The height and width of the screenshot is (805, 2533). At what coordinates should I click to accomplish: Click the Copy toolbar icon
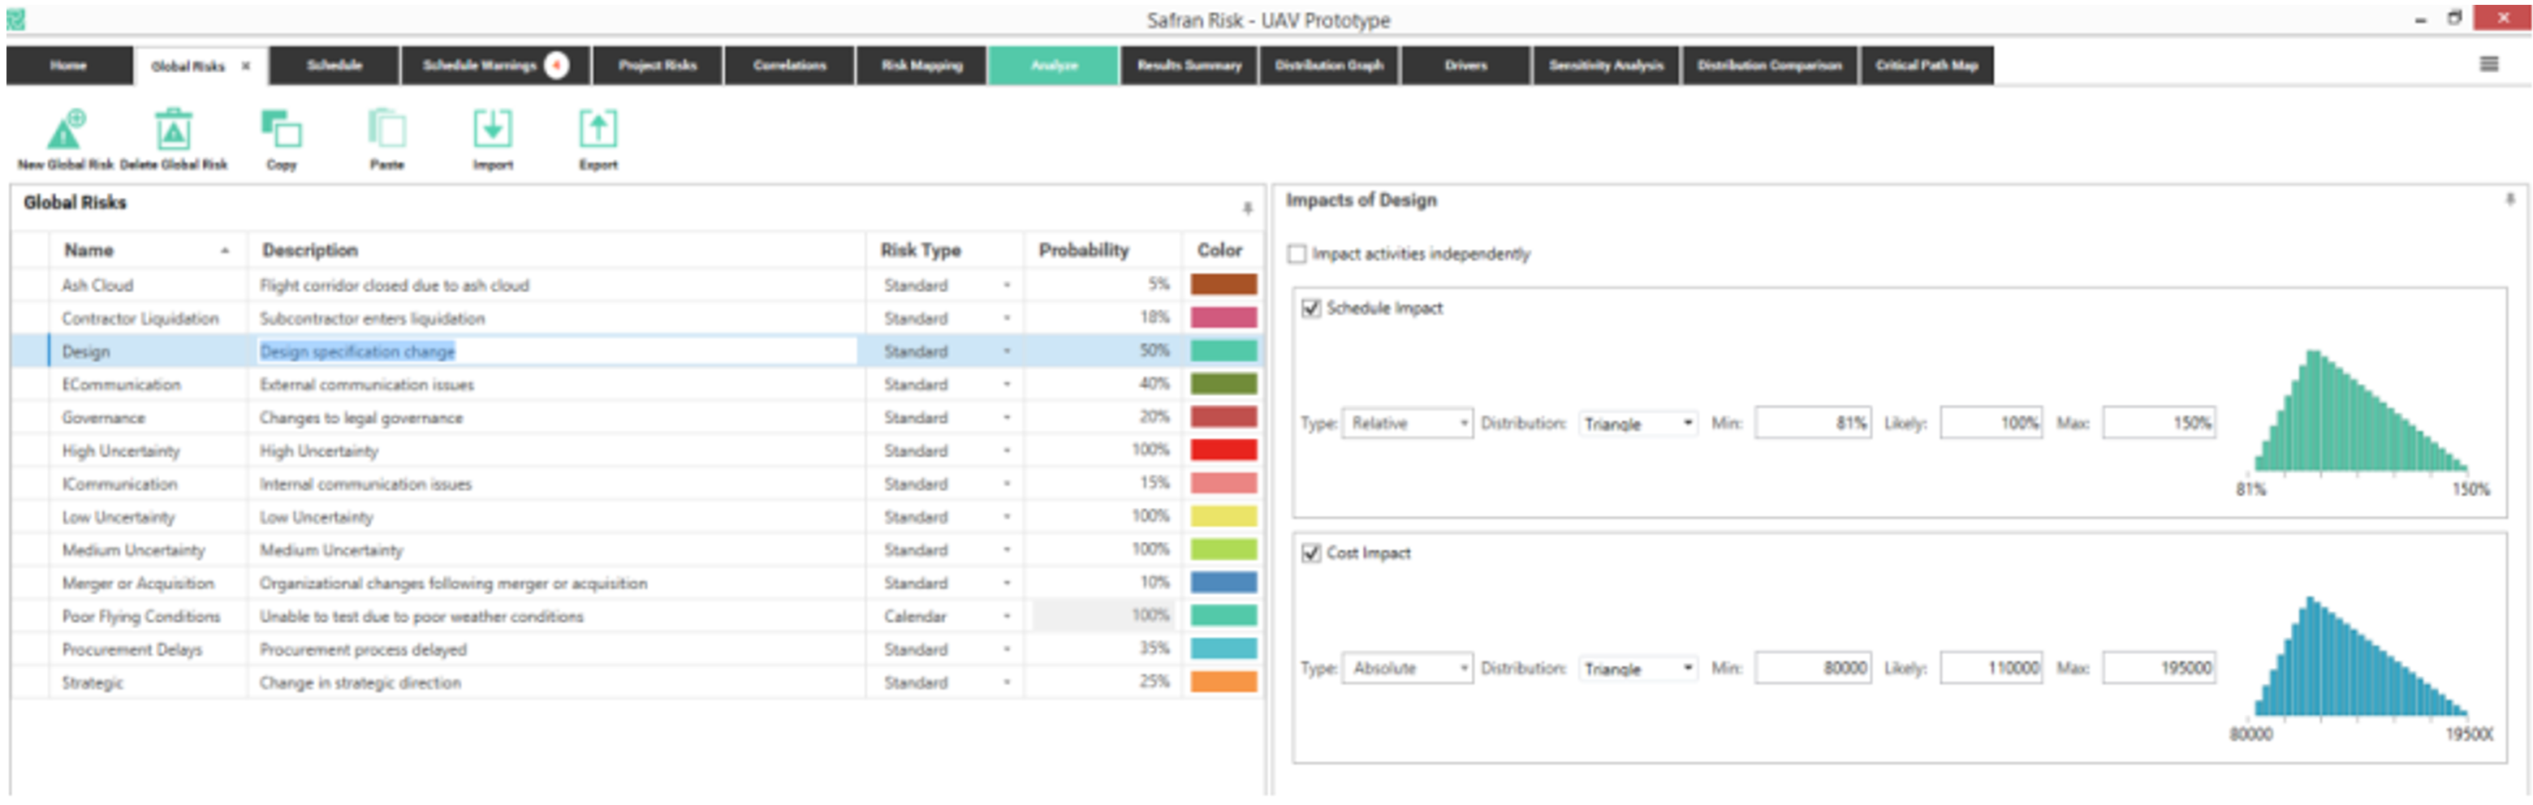pos(281,131)
